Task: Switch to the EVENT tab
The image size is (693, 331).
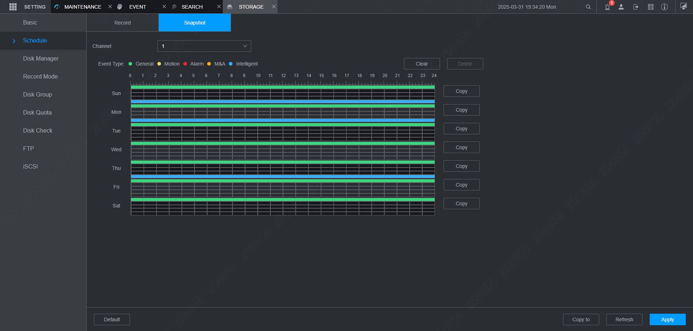Action: [138, 7]
